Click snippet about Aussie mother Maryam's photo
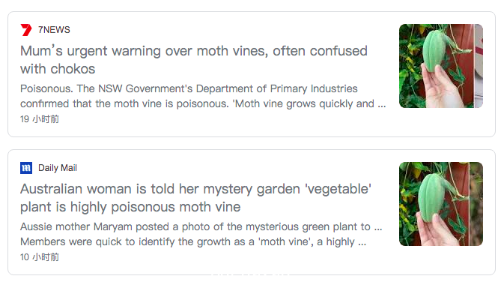Viewport: 501px width, 282px height. click(201, 234)
